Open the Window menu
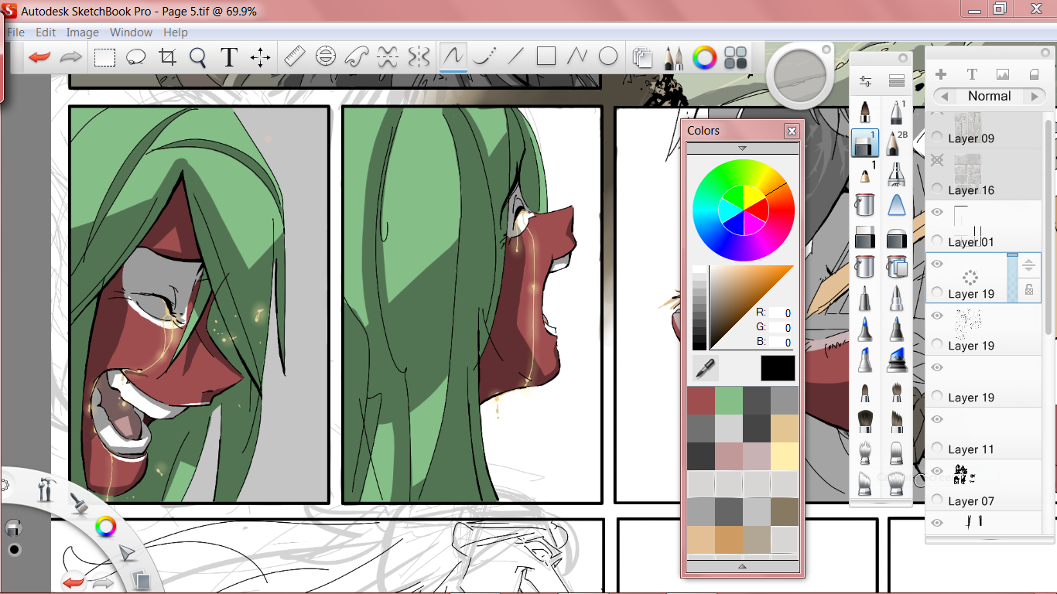Screen dimensions: 1057x594 tap(131, 32)
